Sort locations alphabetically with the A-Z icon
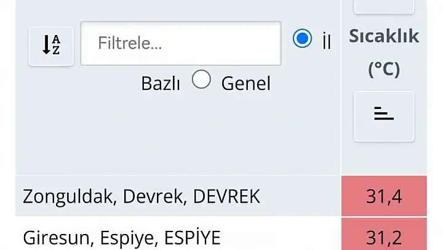 51,46
